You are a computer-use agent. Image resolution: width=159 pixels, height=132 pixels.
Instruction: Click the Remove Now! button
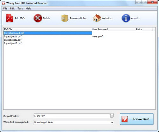[x=137, y=119]
